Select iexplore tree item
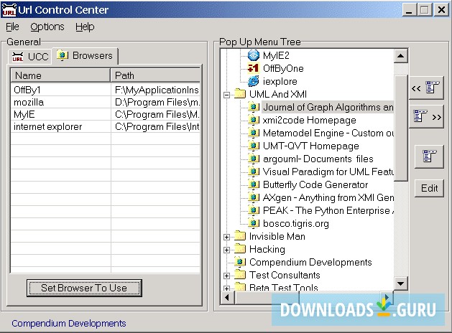452x333 pixels. coord(280,81)
